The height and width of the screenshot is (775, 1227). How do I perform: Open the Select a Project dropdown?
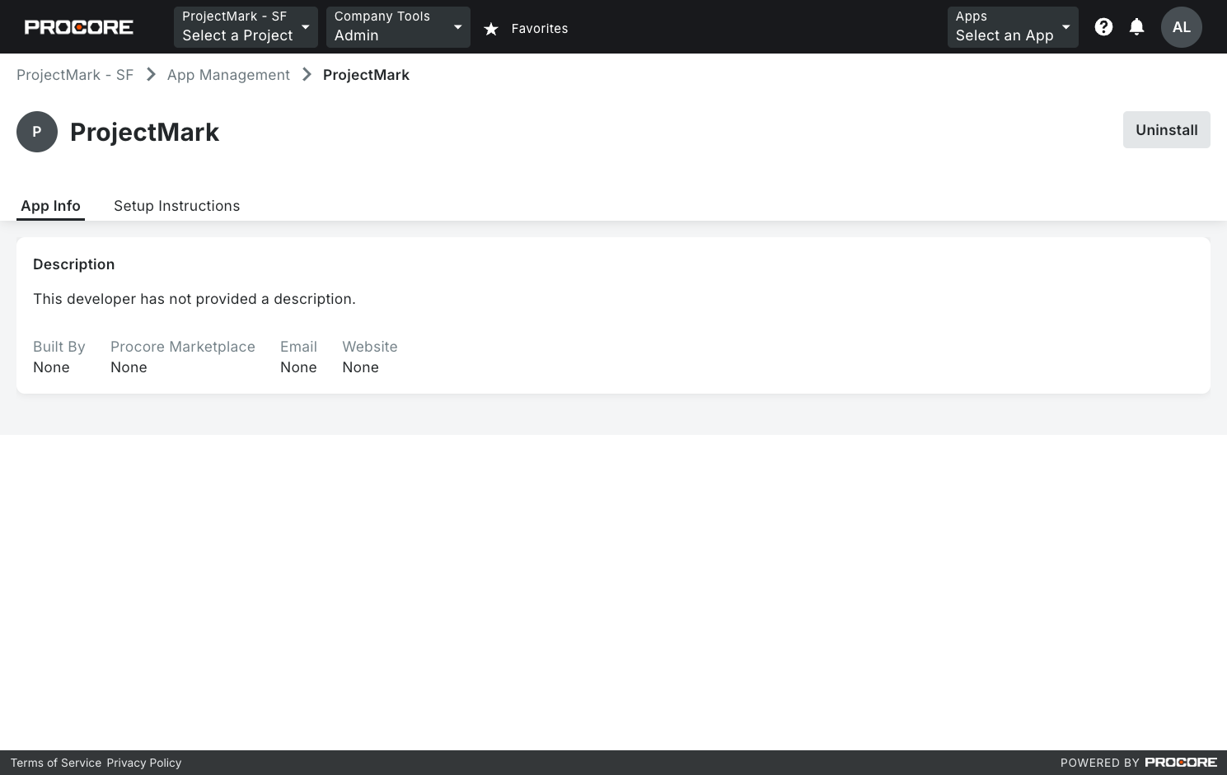(246, 27)
